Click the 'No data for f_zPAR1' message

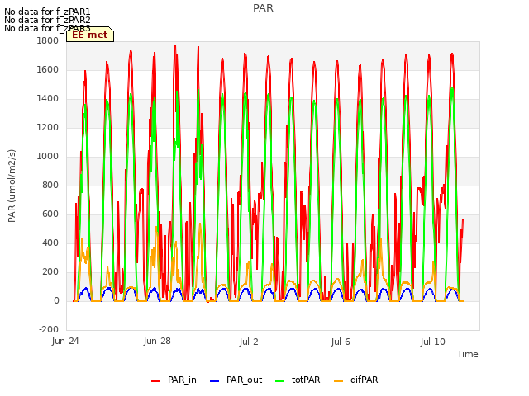47,12
